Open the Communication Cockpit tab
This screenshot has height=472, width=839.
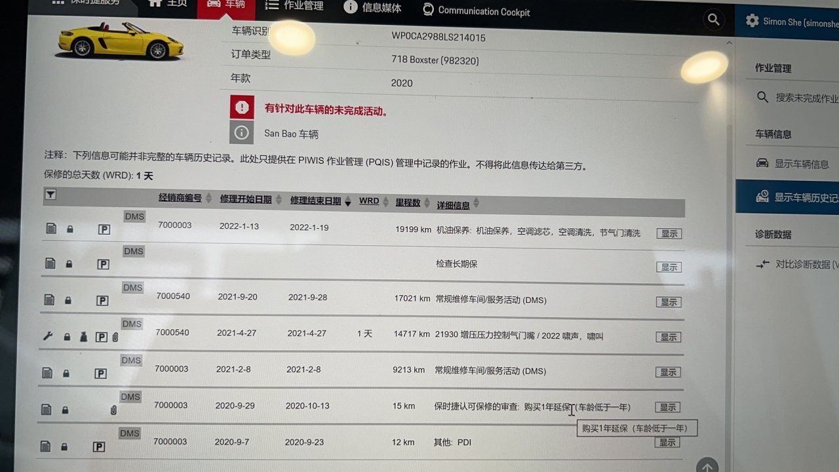476,10
